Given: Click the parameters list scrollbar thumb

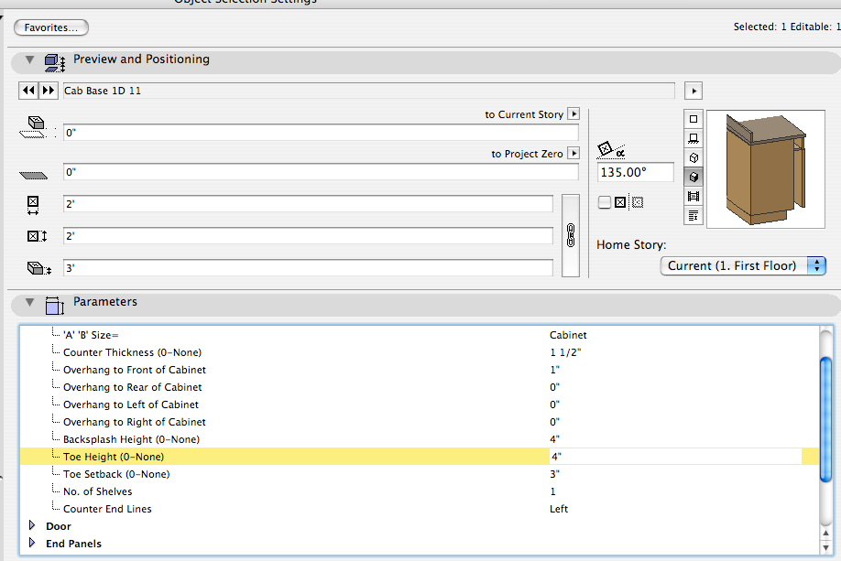Looking at the screenshot, I should tap(826, 419).
